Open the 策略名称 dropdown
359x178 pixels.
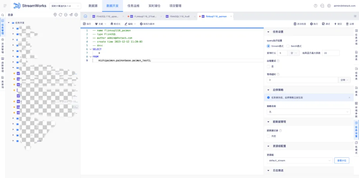308,112
